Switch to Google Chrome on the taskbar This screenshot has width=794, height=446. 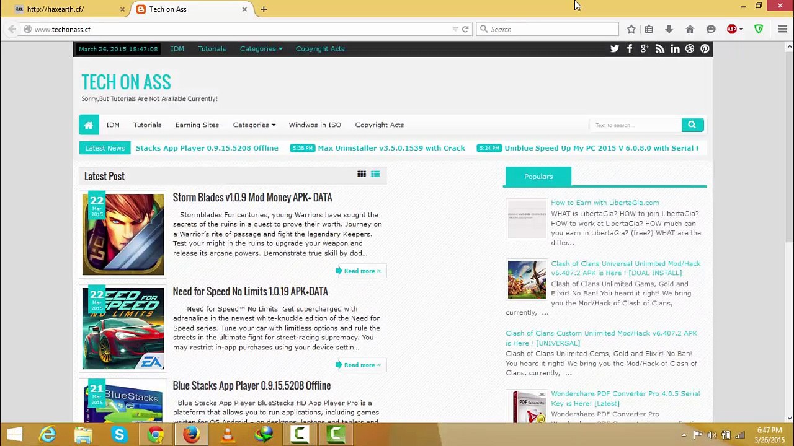[155, 435]
